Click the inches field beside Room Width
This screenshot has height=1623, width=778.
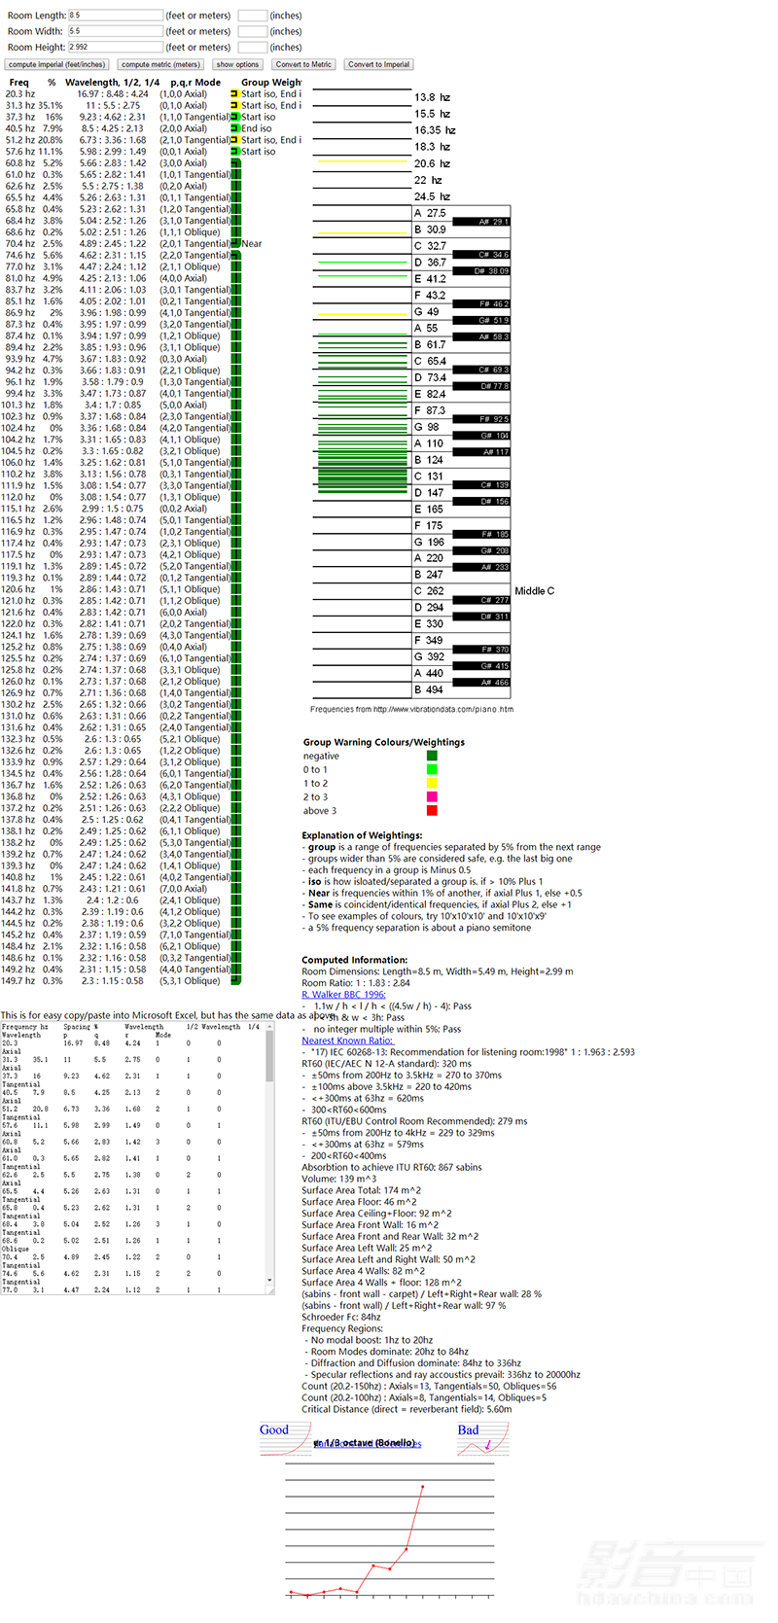(253, 31)
